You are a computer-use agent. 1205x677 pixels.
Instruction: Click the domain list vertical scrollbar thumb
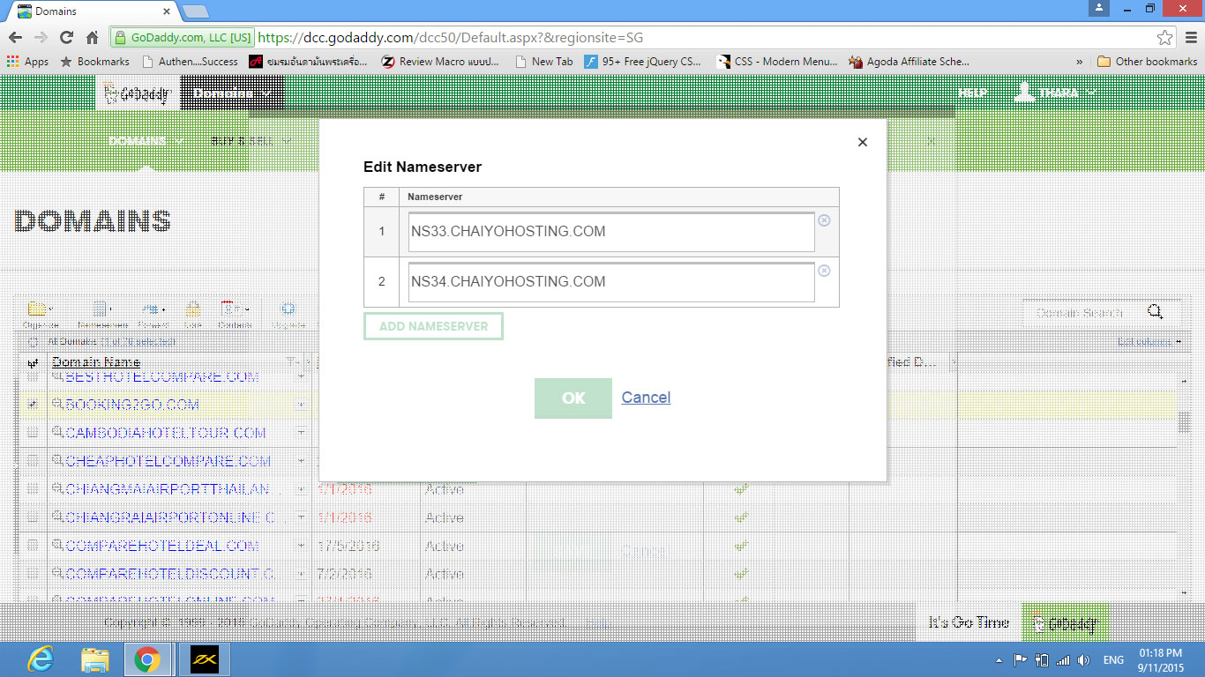[1186, 423]
